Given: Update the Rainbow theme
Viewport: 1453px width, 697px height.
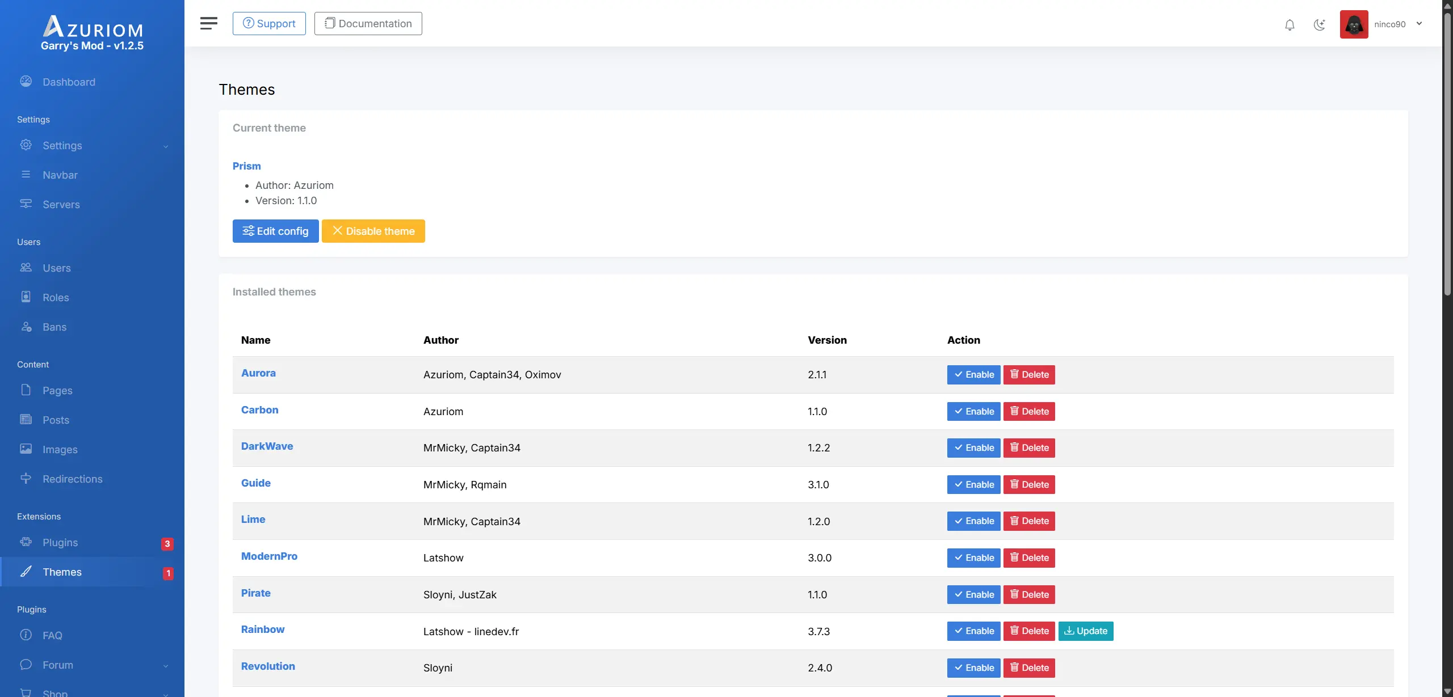Looking at the screenshot, I should pos(1086,631).
